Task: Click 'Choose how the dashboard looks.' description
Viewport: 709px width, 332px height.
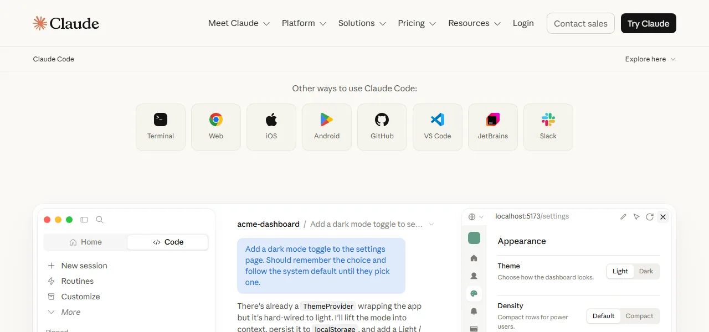Action: (546, 277)
